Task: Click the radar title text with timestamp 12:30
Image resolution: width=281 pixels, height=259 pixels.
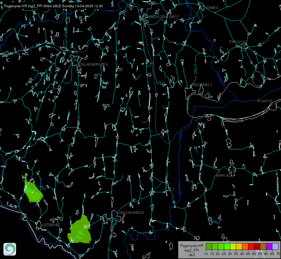Action: tap(53, 6)
